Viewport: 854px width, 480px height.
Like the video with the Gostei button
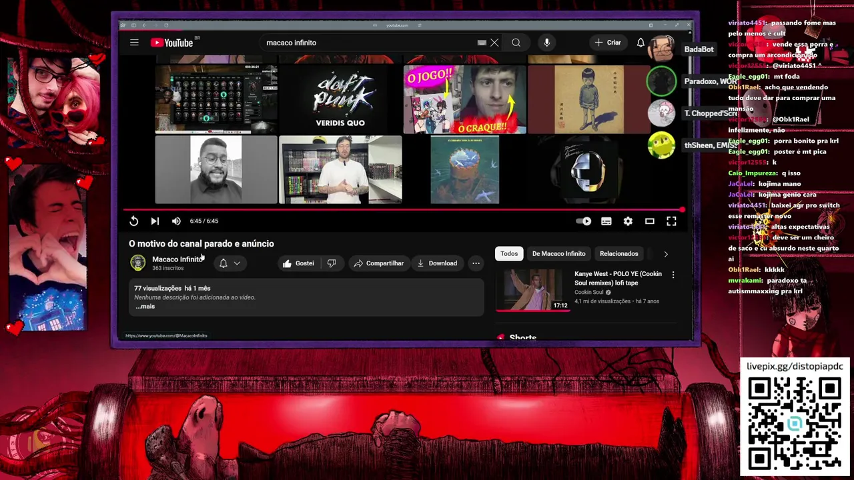click(298, 263)
